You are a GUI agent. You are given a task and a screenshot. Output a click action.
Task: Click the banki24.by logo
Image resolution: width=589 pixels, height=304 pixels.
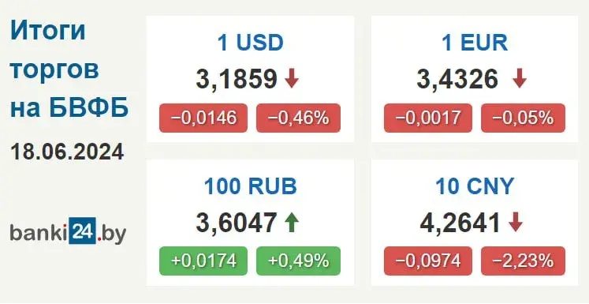tap(68, 231)
